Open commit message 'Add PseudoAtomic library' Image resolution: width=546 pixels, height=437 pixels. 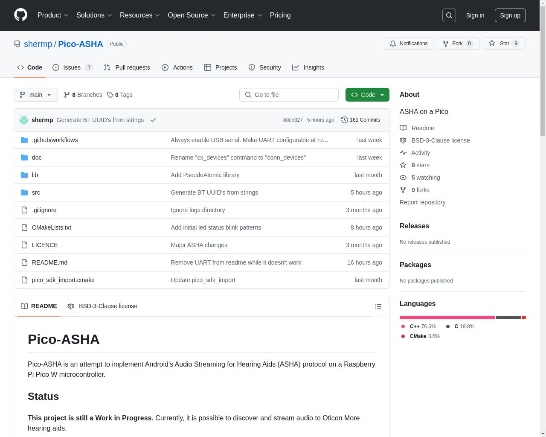pos(205,175)
